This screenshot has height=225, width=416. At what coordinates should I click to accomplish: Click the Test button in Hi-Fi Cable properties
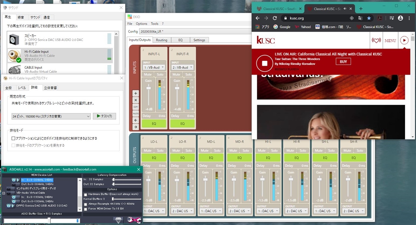click(x=104, y=116)
